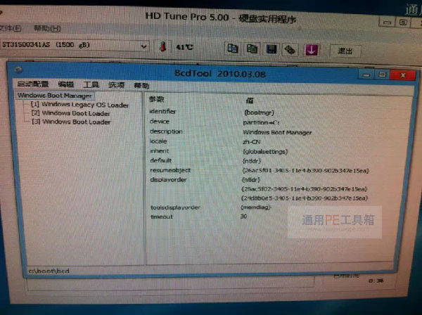422x315 pixels.
Task: Open the HD Tune options tool icon
Action: [x=290, y=50]
